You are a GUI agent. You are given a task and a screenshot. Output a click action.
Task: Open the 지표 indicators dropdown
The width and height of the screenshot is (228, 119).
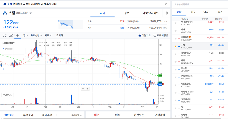tap(48, 36)
